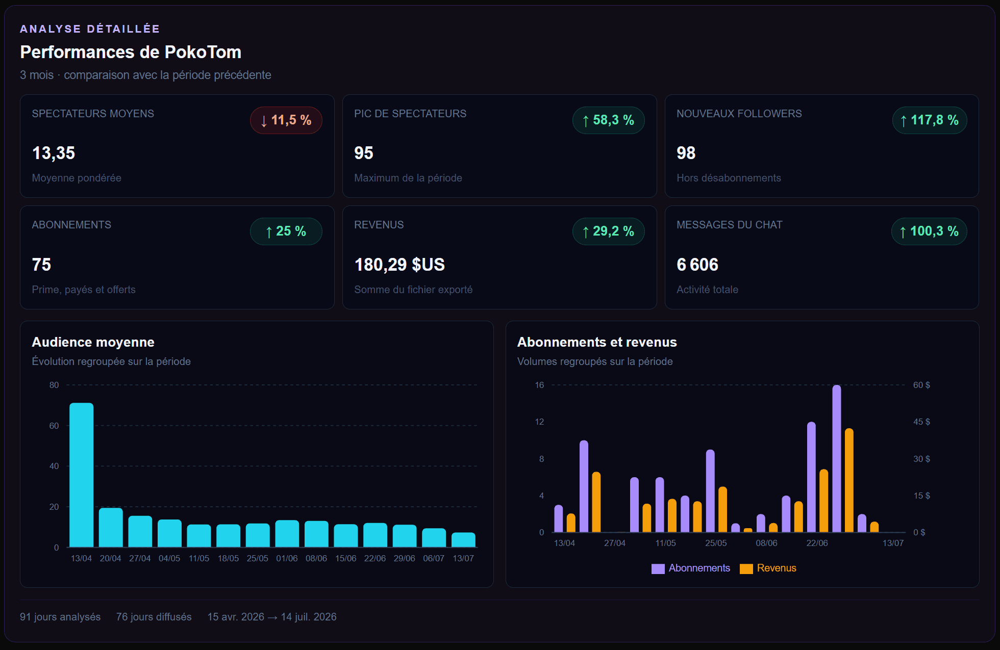Image resolution: width=1000 pixels, height=650 pixels.
Task: Click the value 180,29 $US
Action: [399, 265]
